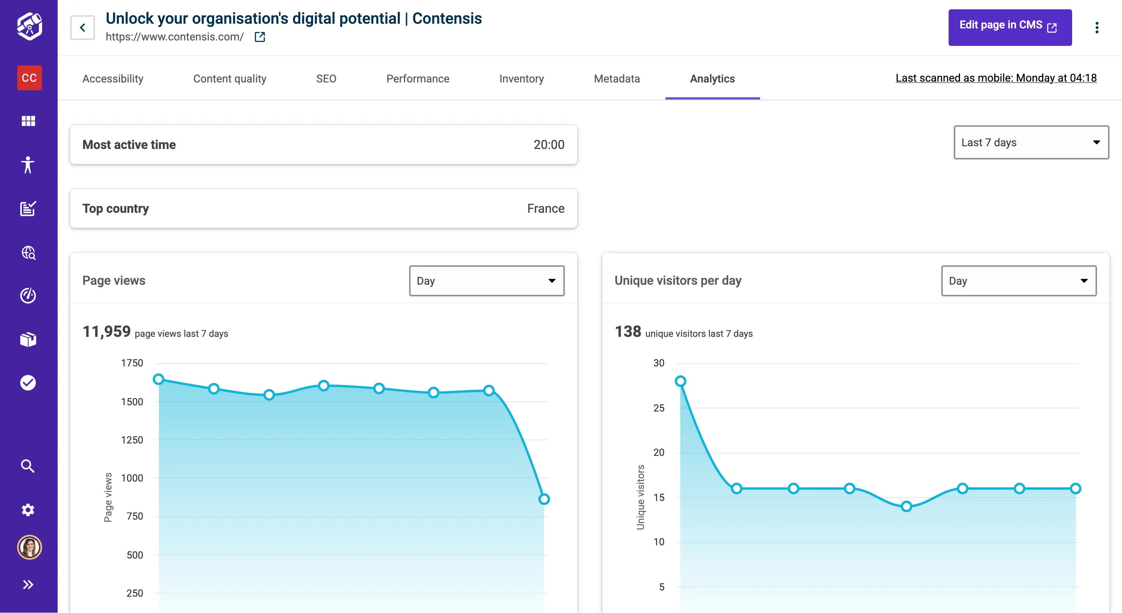This screenshot has height=613, width=1122.
Task: Open the Day dropdown for Unique visitors chart
Action: pos(1019,280)
